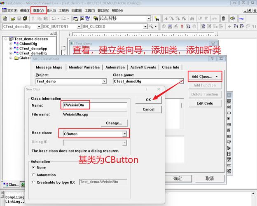
Task: Click the Edit Code button
Action: [x=205, y=103]
